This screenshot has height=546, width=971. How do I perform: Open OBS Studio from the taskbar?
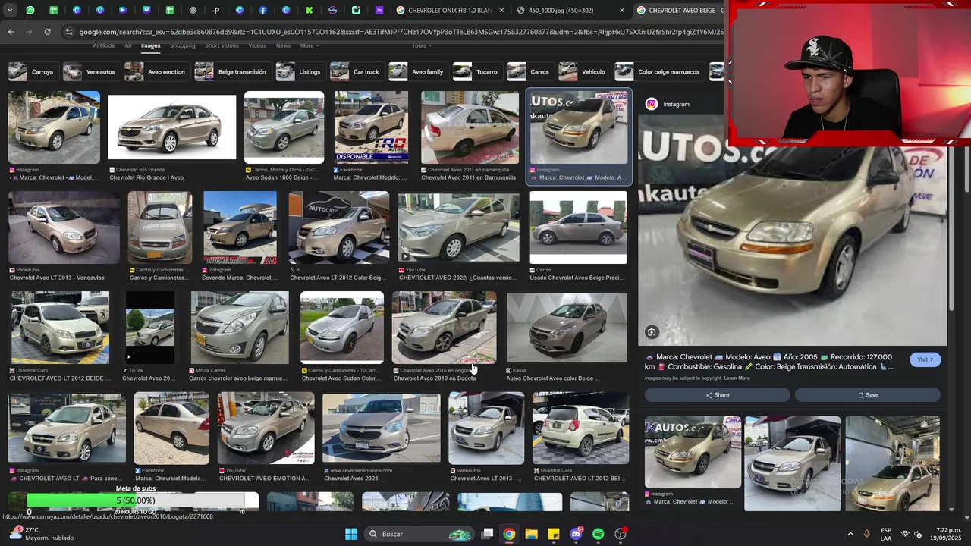[621, 534]
